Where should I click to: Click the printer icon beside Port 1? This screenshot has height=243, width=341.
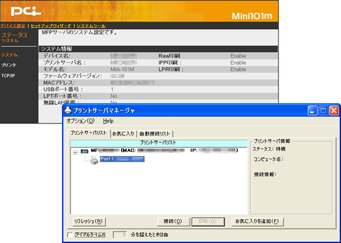[94, 160]
